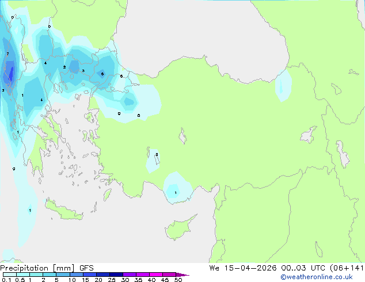Click the 'GFS' model label
This screenshot has width=365, height=282.
(x=86, y=268)
